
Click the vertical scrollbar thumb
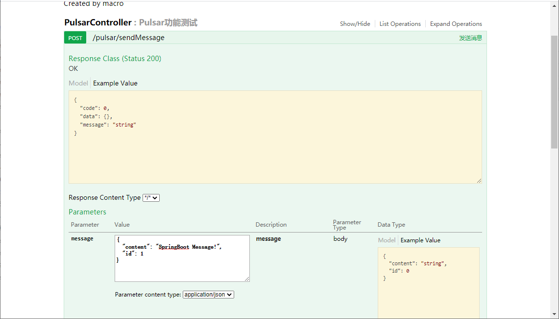click(x=554, y=92)
